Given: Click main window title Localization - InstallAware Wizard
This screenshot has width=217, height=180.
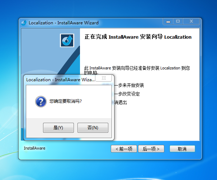Looking at the screenshot, I should click(63, 23).
